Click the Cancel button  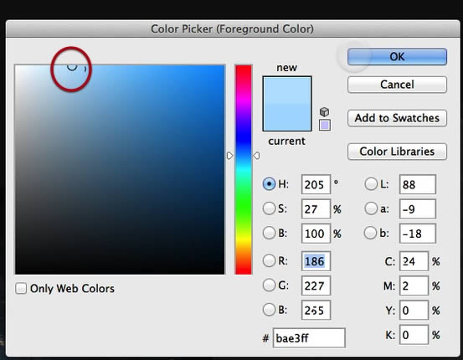click(397, 85)
